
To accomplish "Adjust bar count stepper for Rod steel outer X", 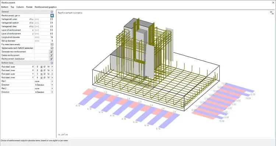I will point(41,67).
